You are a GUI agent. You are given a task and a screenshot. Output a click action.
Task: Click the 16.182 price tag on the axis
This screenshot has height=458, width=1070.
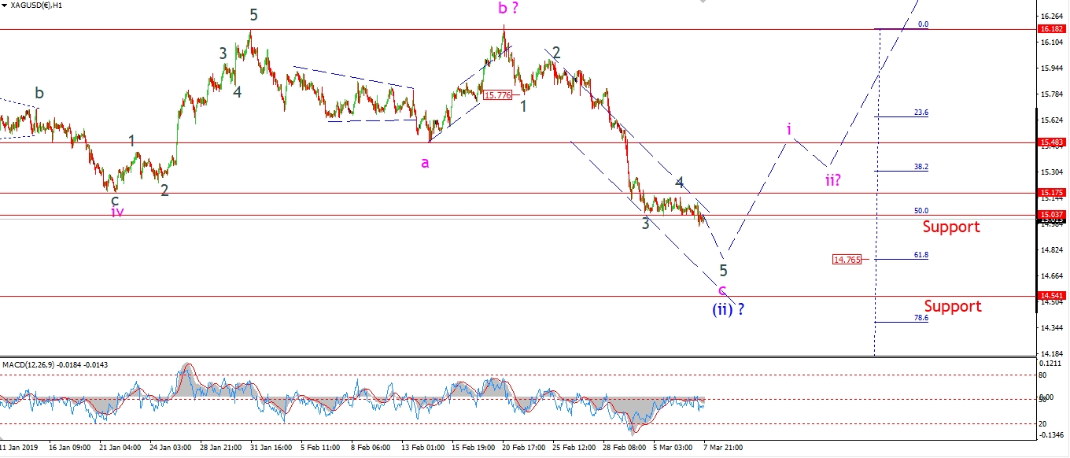point(1052,29)
